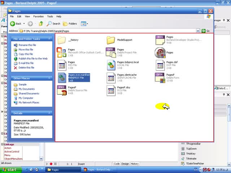Select TAnimate in the Tool Palette
This screenshot has width=231, height=173.
[x=191, y=159]
